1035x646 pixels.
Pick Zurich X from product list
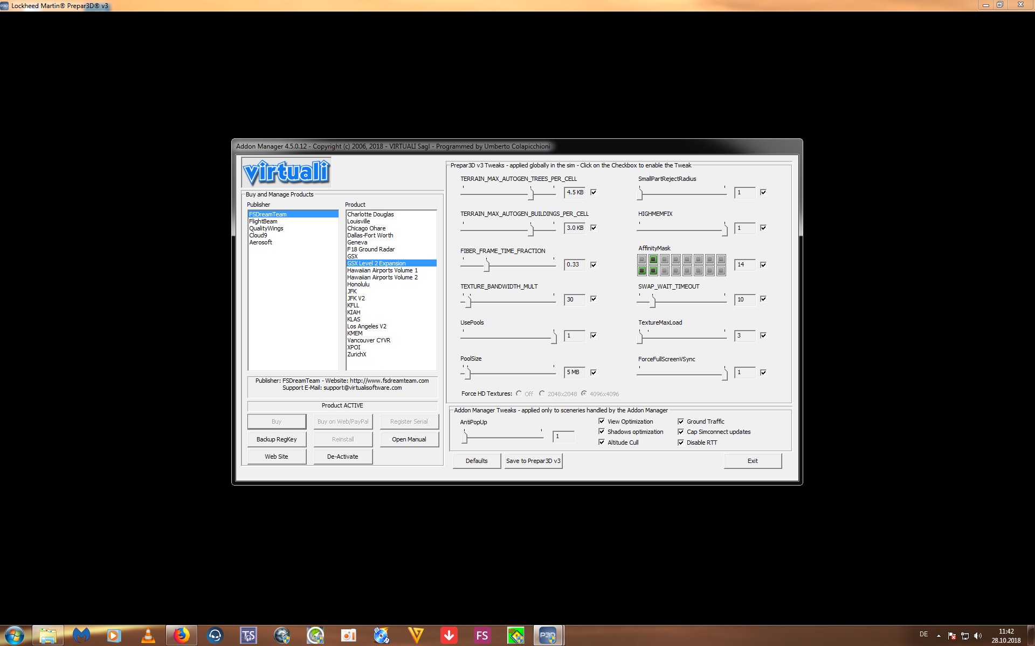pyautogui.click(x=356, y=354)
